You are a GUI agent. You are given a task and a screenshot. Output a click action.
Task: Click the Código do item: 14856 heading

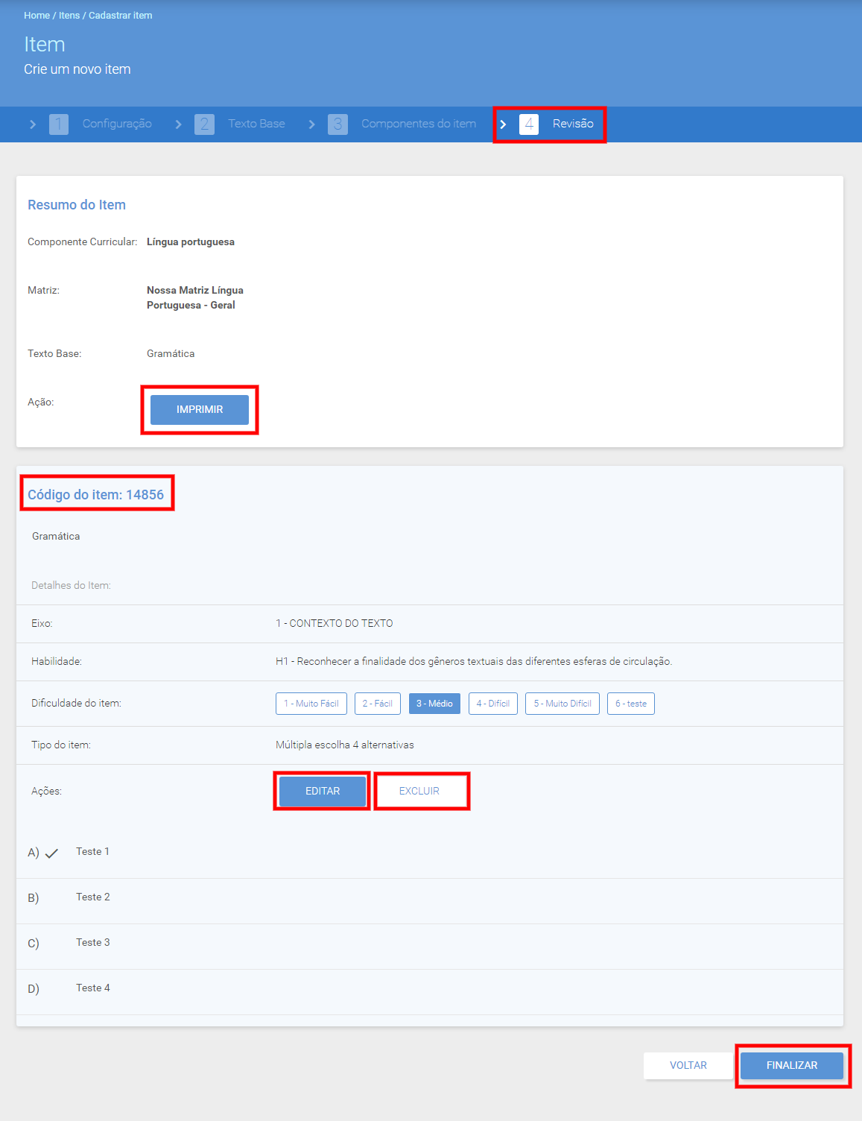[95, 495]
